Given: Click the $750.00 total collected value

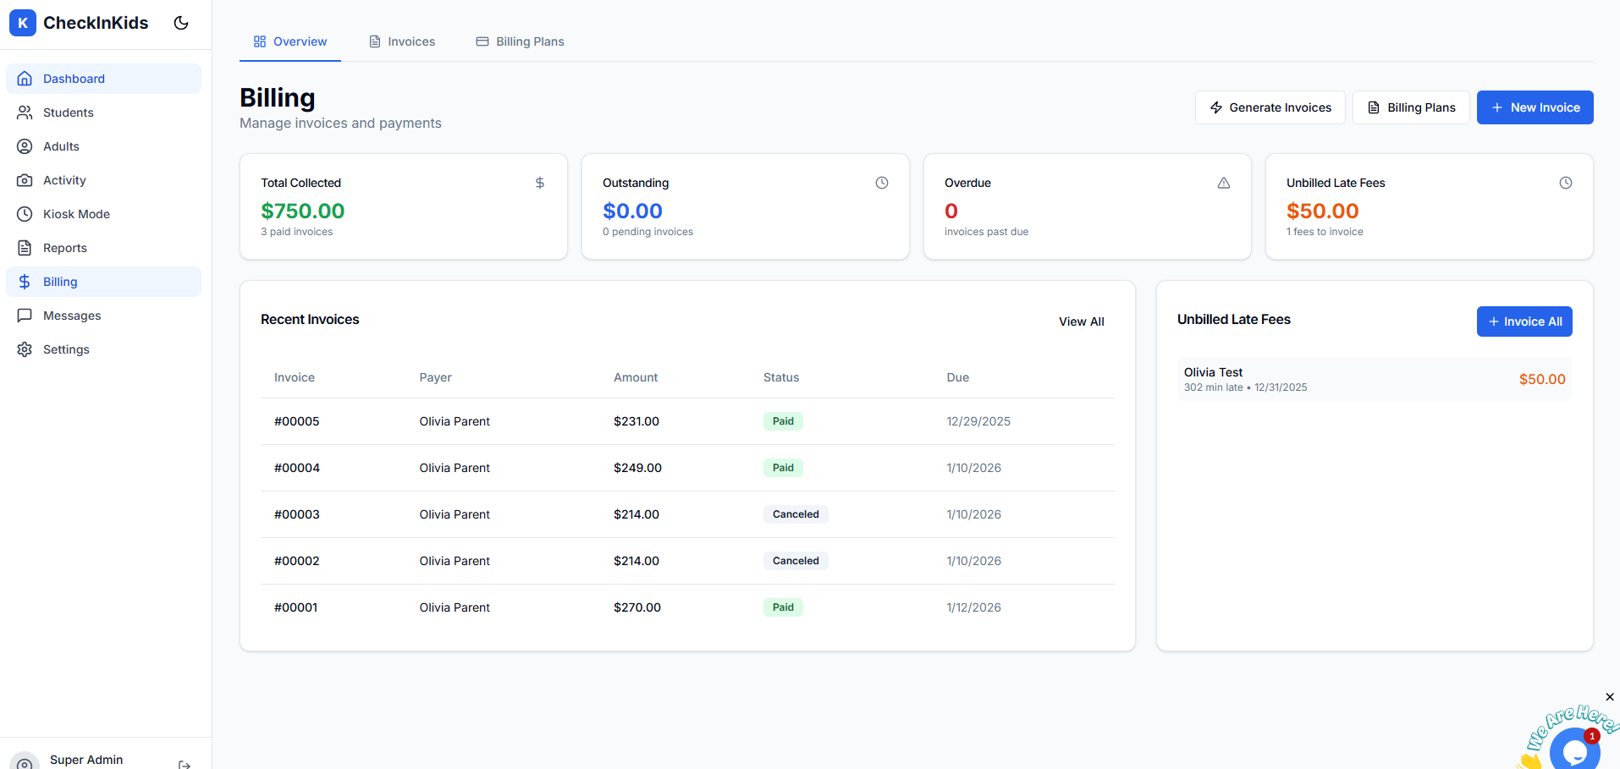Looking at the screenshot, I should coord(303,211).
